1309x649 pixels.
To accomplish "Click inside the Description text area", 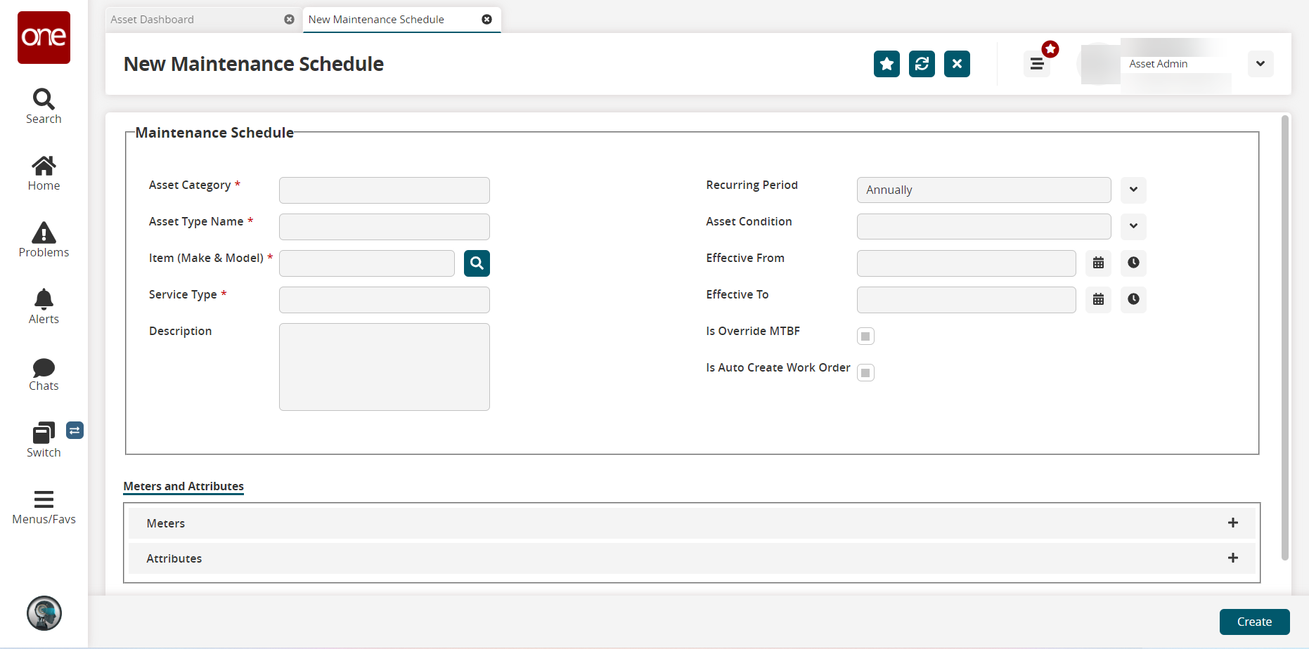I will coord(385,367).
